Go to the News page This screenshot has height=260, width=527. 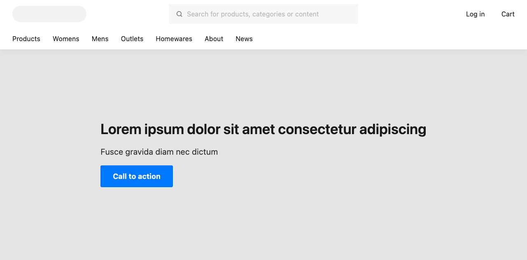(244, 39)
